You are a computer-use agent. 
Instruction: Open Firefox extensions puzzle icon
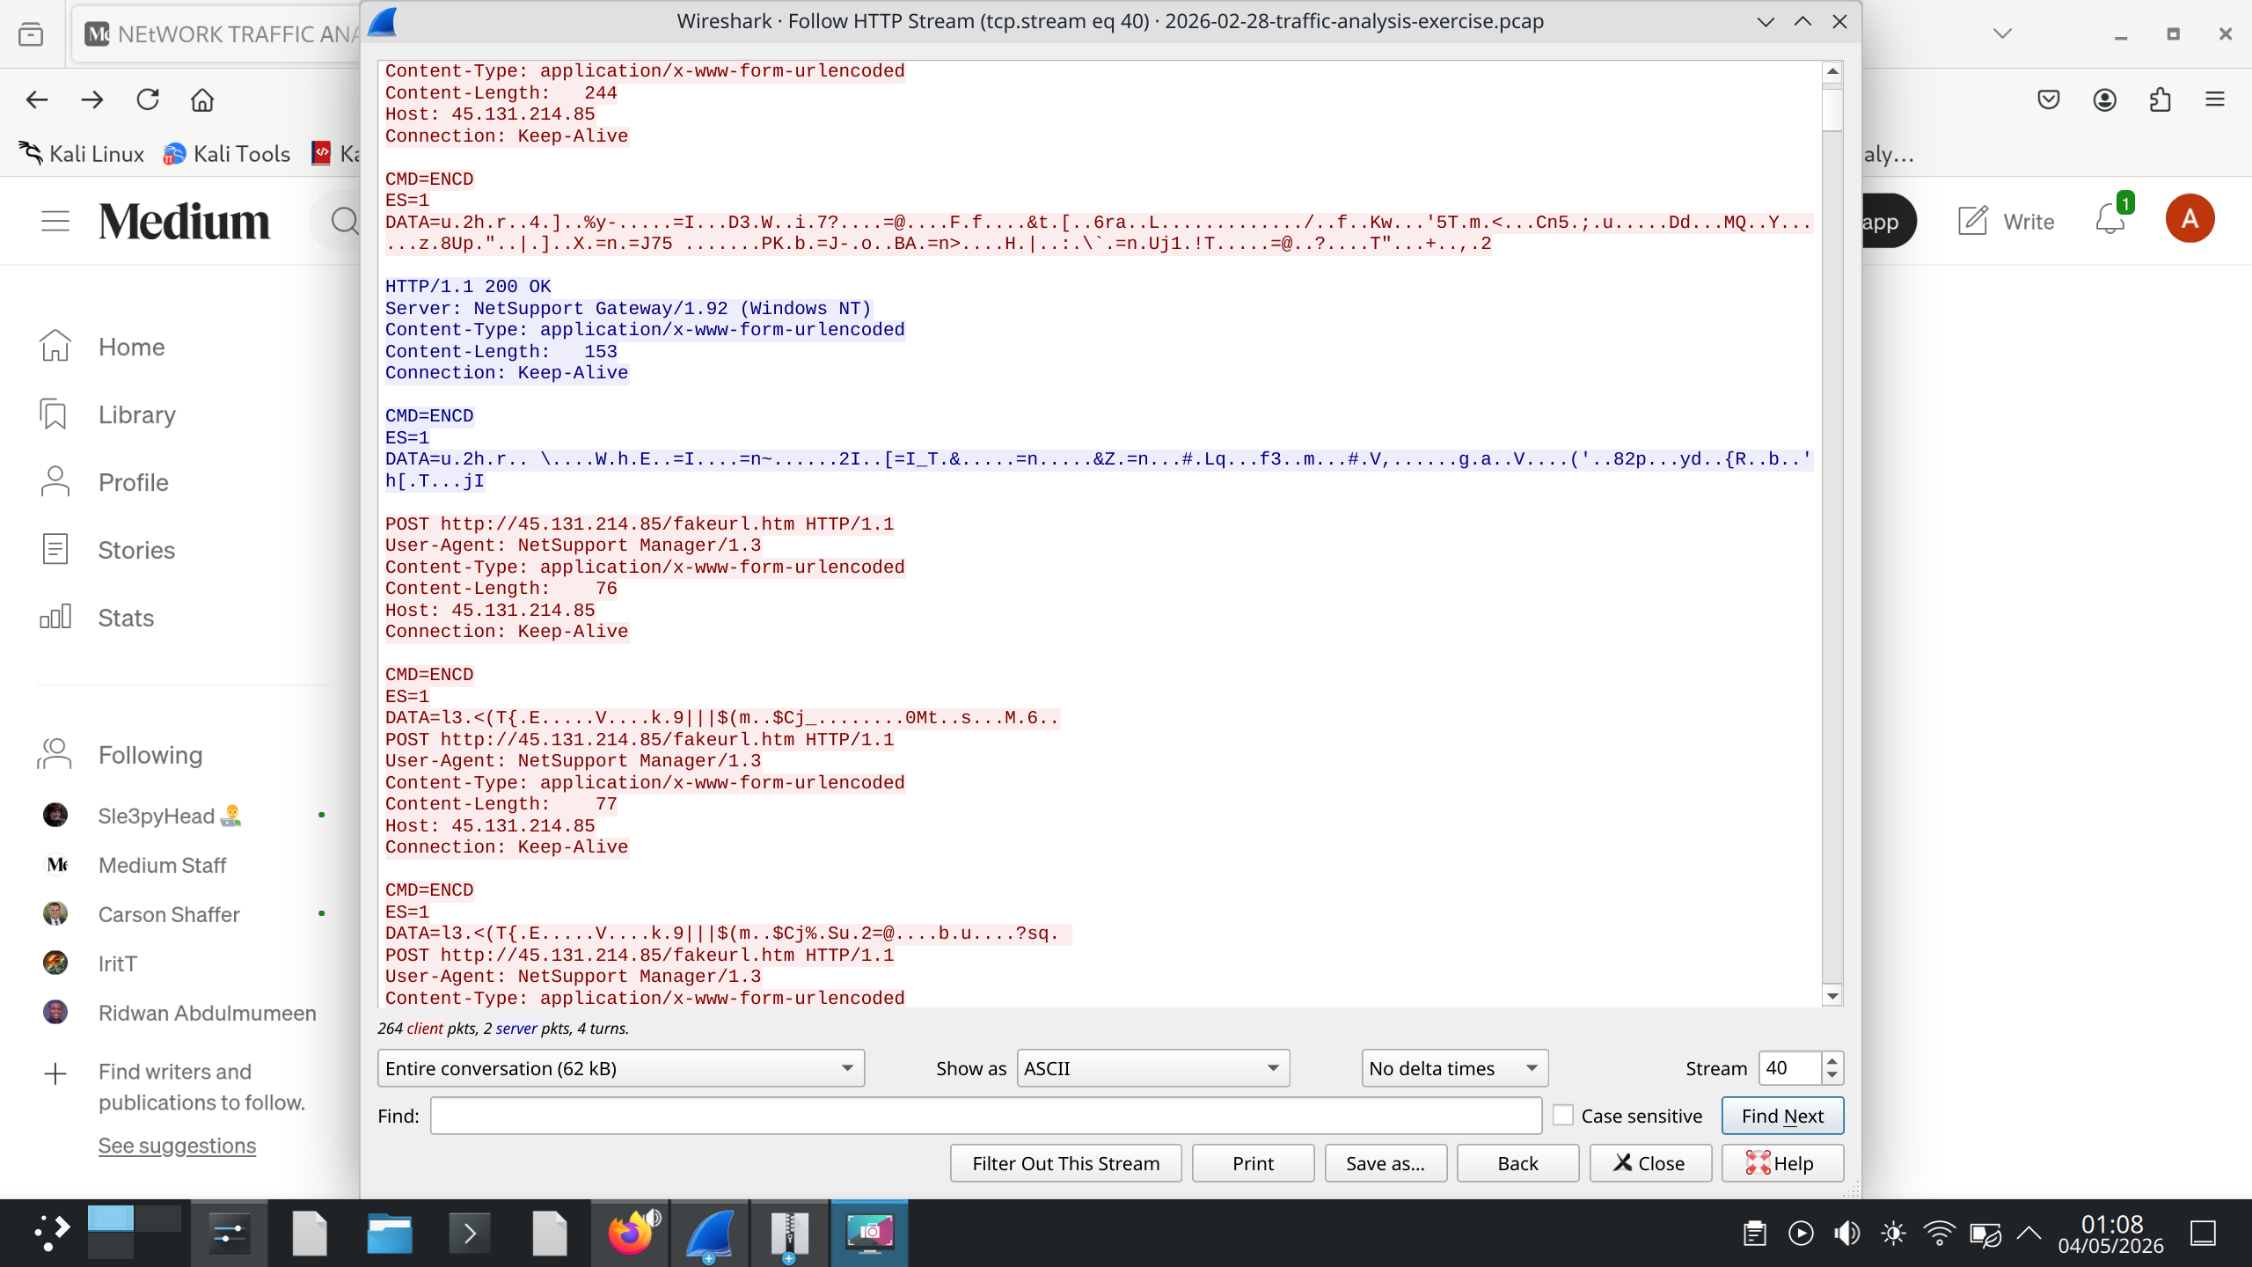[2161, 99]
